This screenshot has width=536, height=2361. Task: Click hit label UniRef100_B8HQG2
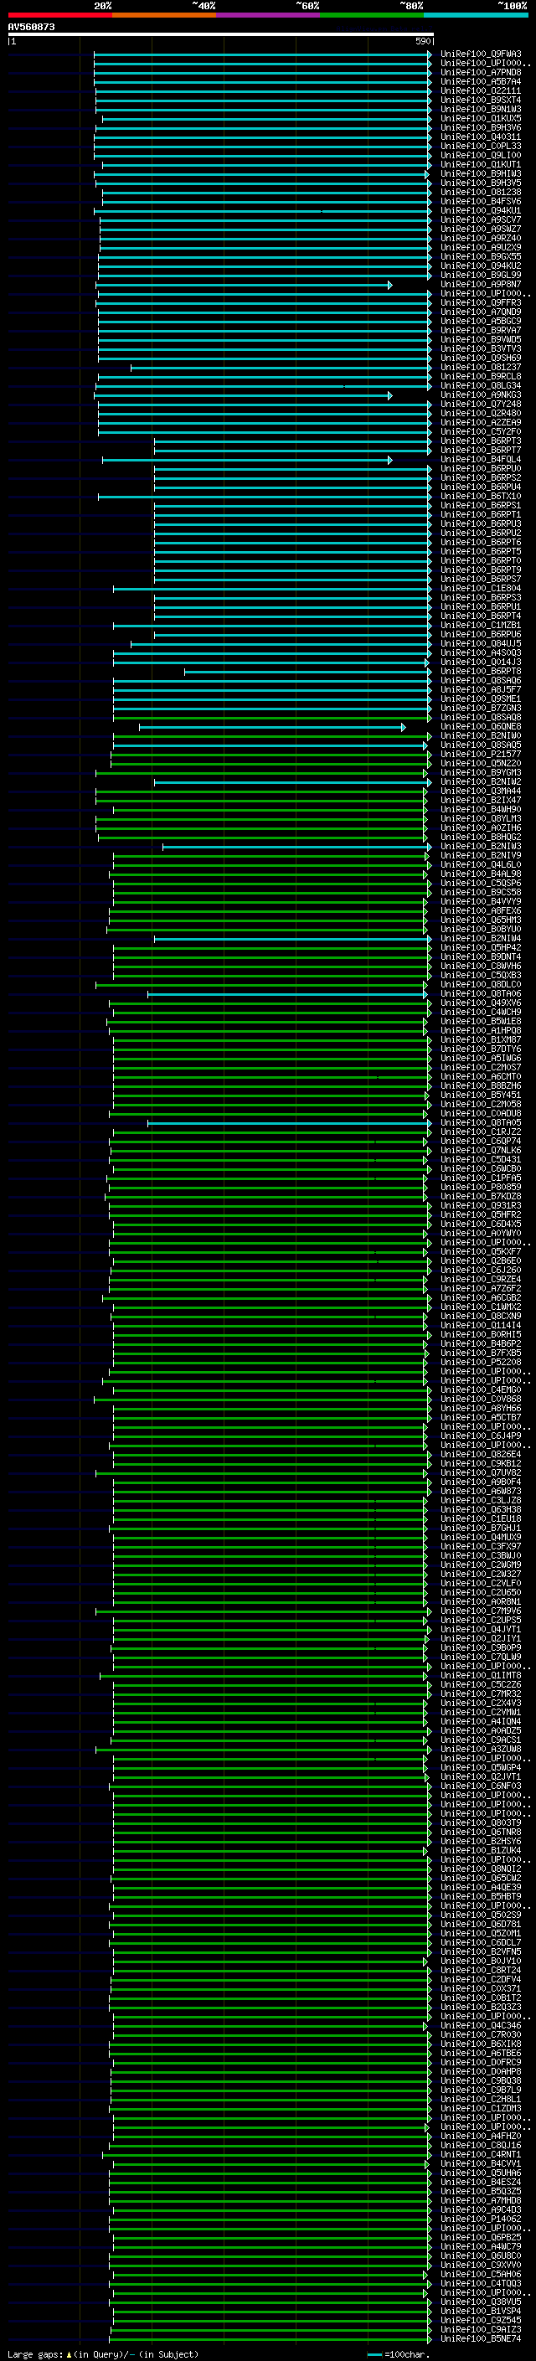click(481, 837)
